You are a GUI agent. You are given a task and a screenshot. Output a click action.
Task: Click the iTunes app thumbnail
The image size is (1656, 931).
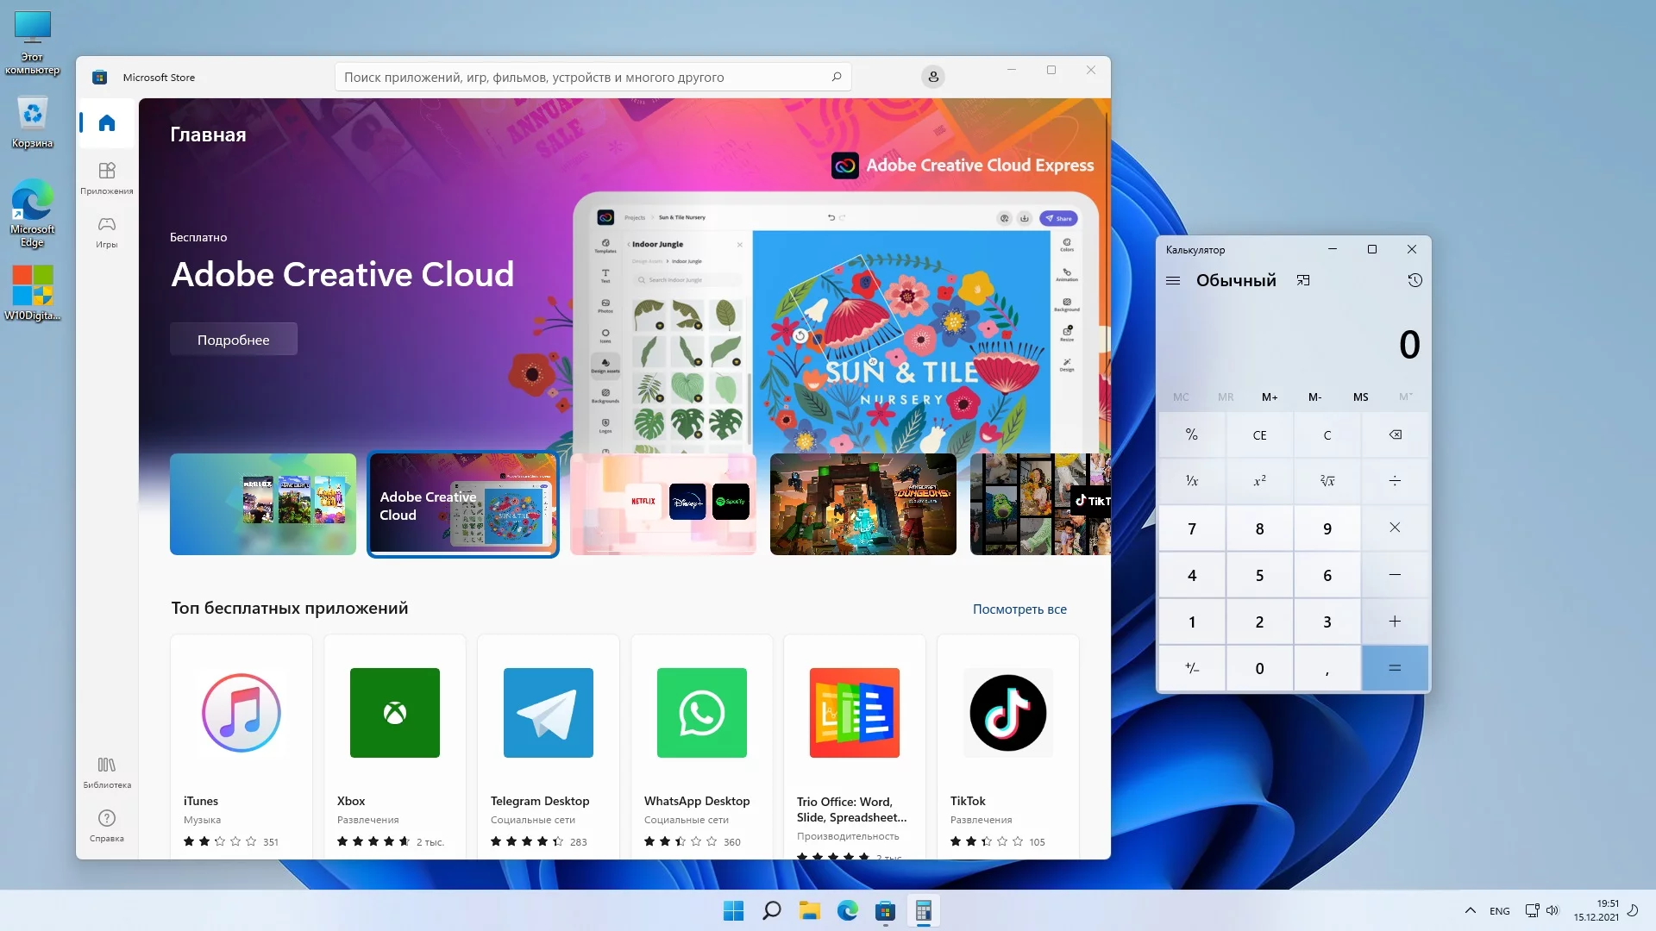(241, 711)
